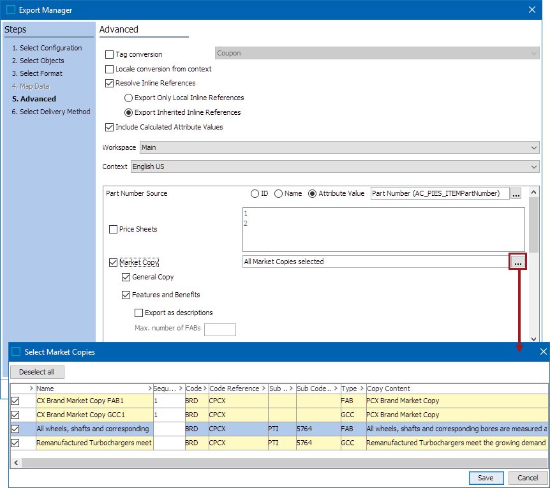This screenshot has width=550, height=488.
Task: Click the Select Market Copies dialog icon
Action: click(16, 351)
